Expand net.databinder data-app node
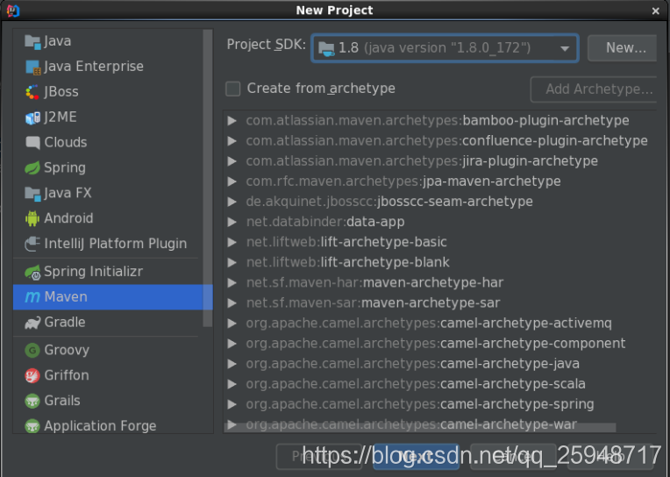 coord(232,222)
